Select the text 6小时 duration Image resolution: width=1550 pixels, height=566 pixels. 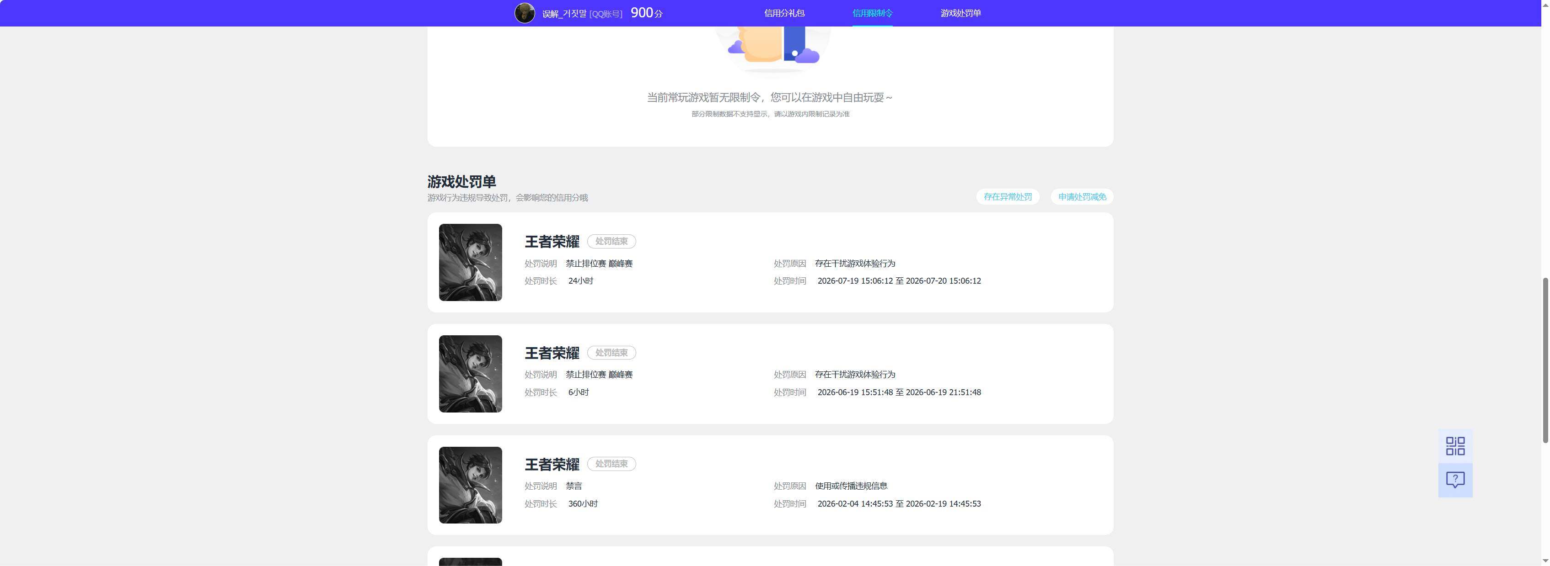[x=578, y=392]
